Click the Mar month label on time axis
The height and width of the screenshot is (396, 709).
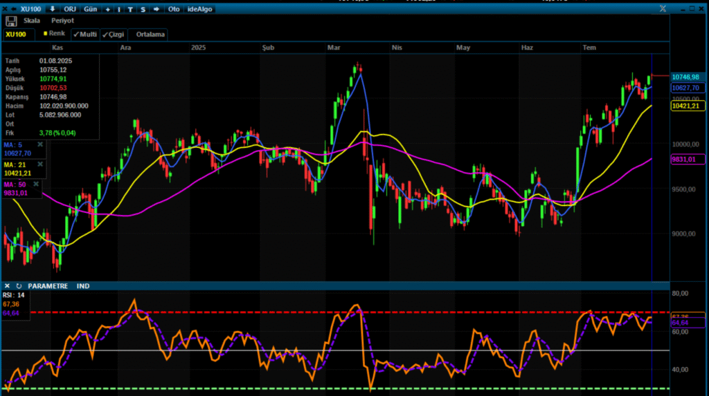tap(334, 48)
